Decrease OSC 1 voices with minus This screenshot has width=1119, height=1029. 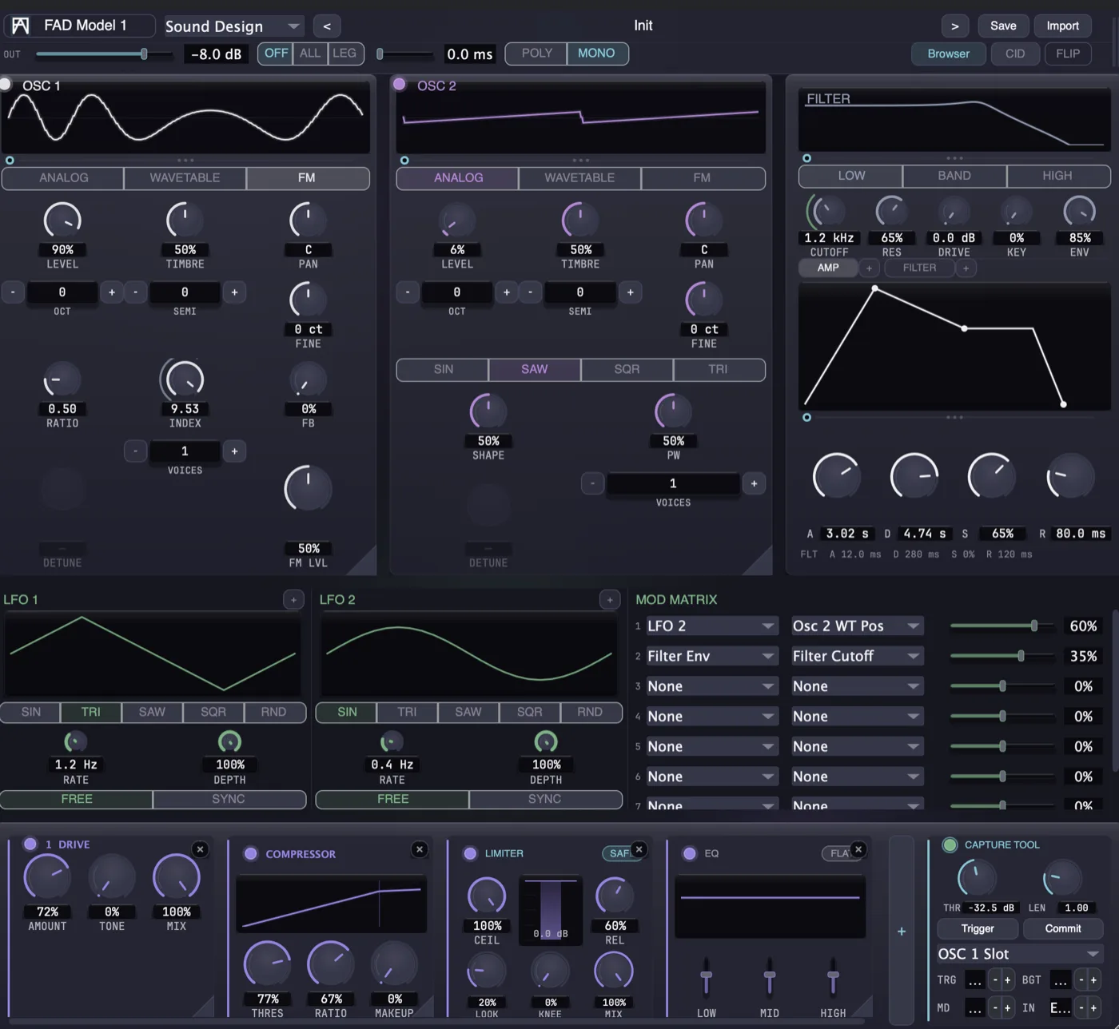136,451
